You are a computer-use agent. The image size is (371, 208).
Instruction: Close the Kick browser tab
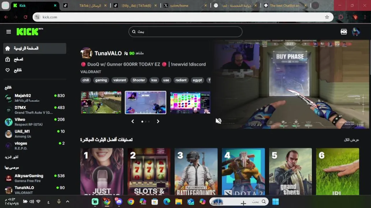pos(55,5)
